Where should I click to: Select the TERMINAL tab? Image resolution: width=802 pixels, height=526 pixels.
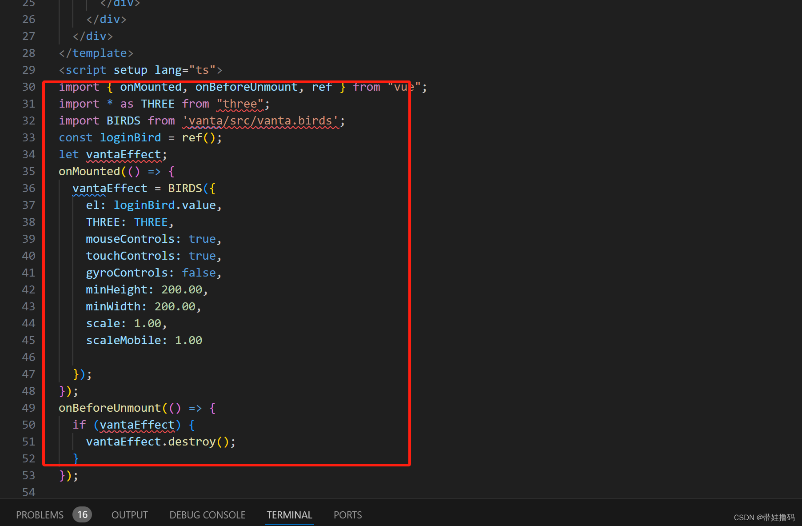289,514
